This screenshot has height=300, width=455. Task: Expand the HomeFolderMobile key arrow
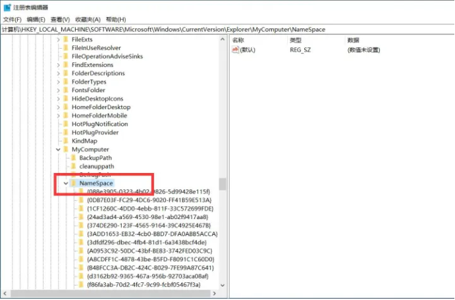[x=59, y=116]
